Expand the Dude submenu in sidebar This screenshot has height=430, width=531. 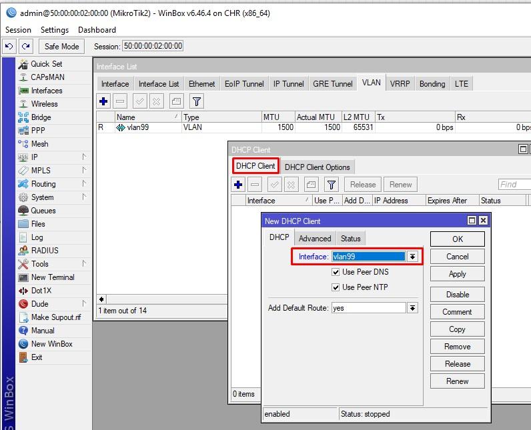(84, 303)
